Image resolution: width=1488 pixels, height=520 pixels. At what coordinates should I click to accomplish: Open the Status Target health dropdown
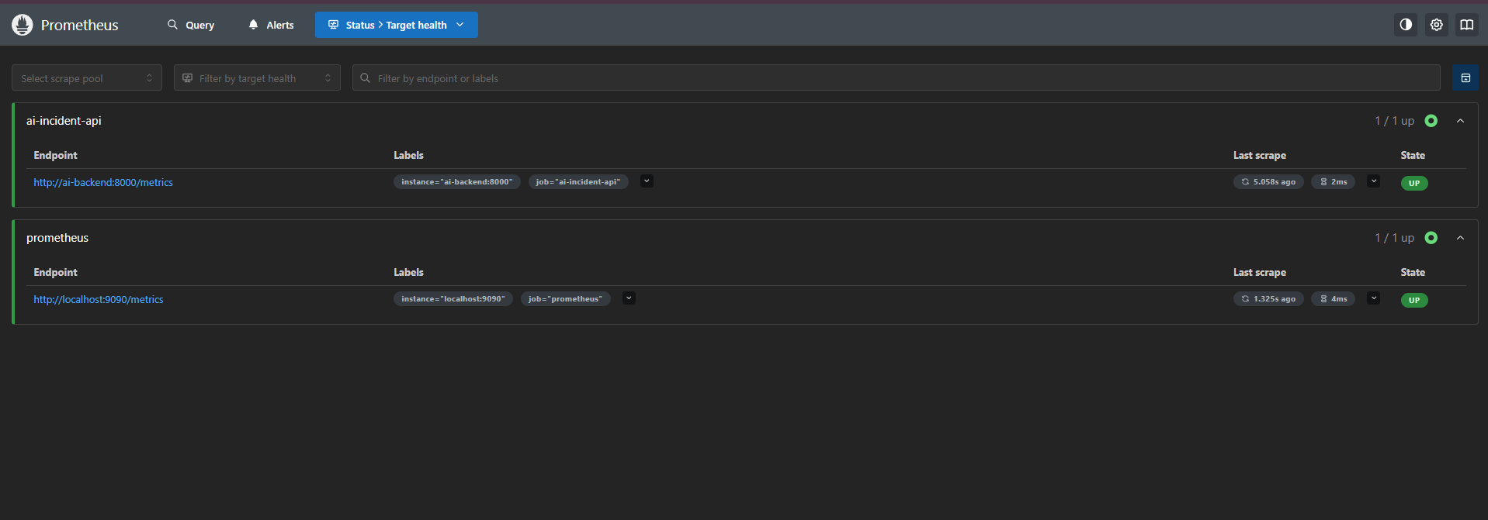tap(397, 25)
